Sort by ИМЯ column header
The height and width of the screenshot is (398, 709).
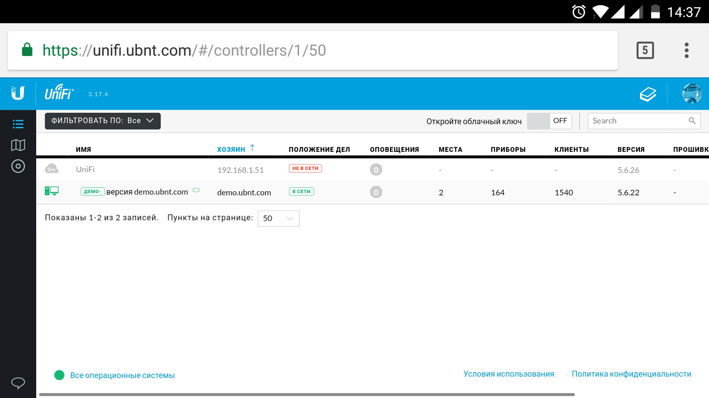[83, 150]
